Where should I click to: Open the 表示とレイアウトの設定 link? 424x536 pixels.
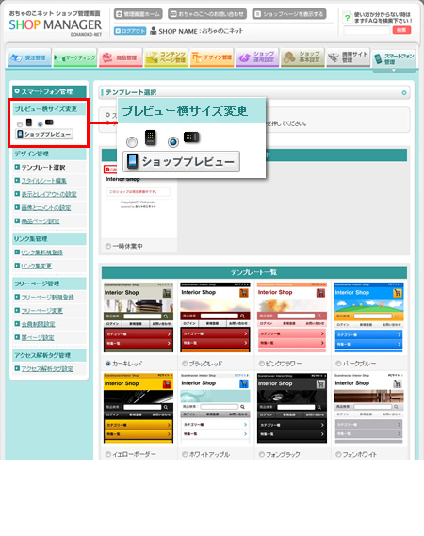49,194
